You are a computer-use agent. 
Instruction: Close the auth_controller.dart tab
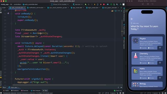pyautogui.click(x=25, y=8)
